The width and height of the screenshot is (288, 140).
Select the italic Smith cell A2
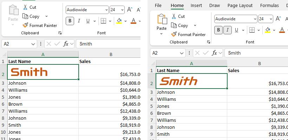click(x=191, y=81)
